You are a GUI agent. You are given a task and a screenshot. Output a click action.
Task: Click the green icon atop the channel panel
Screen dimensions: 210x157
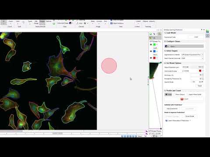click(150, 34)
